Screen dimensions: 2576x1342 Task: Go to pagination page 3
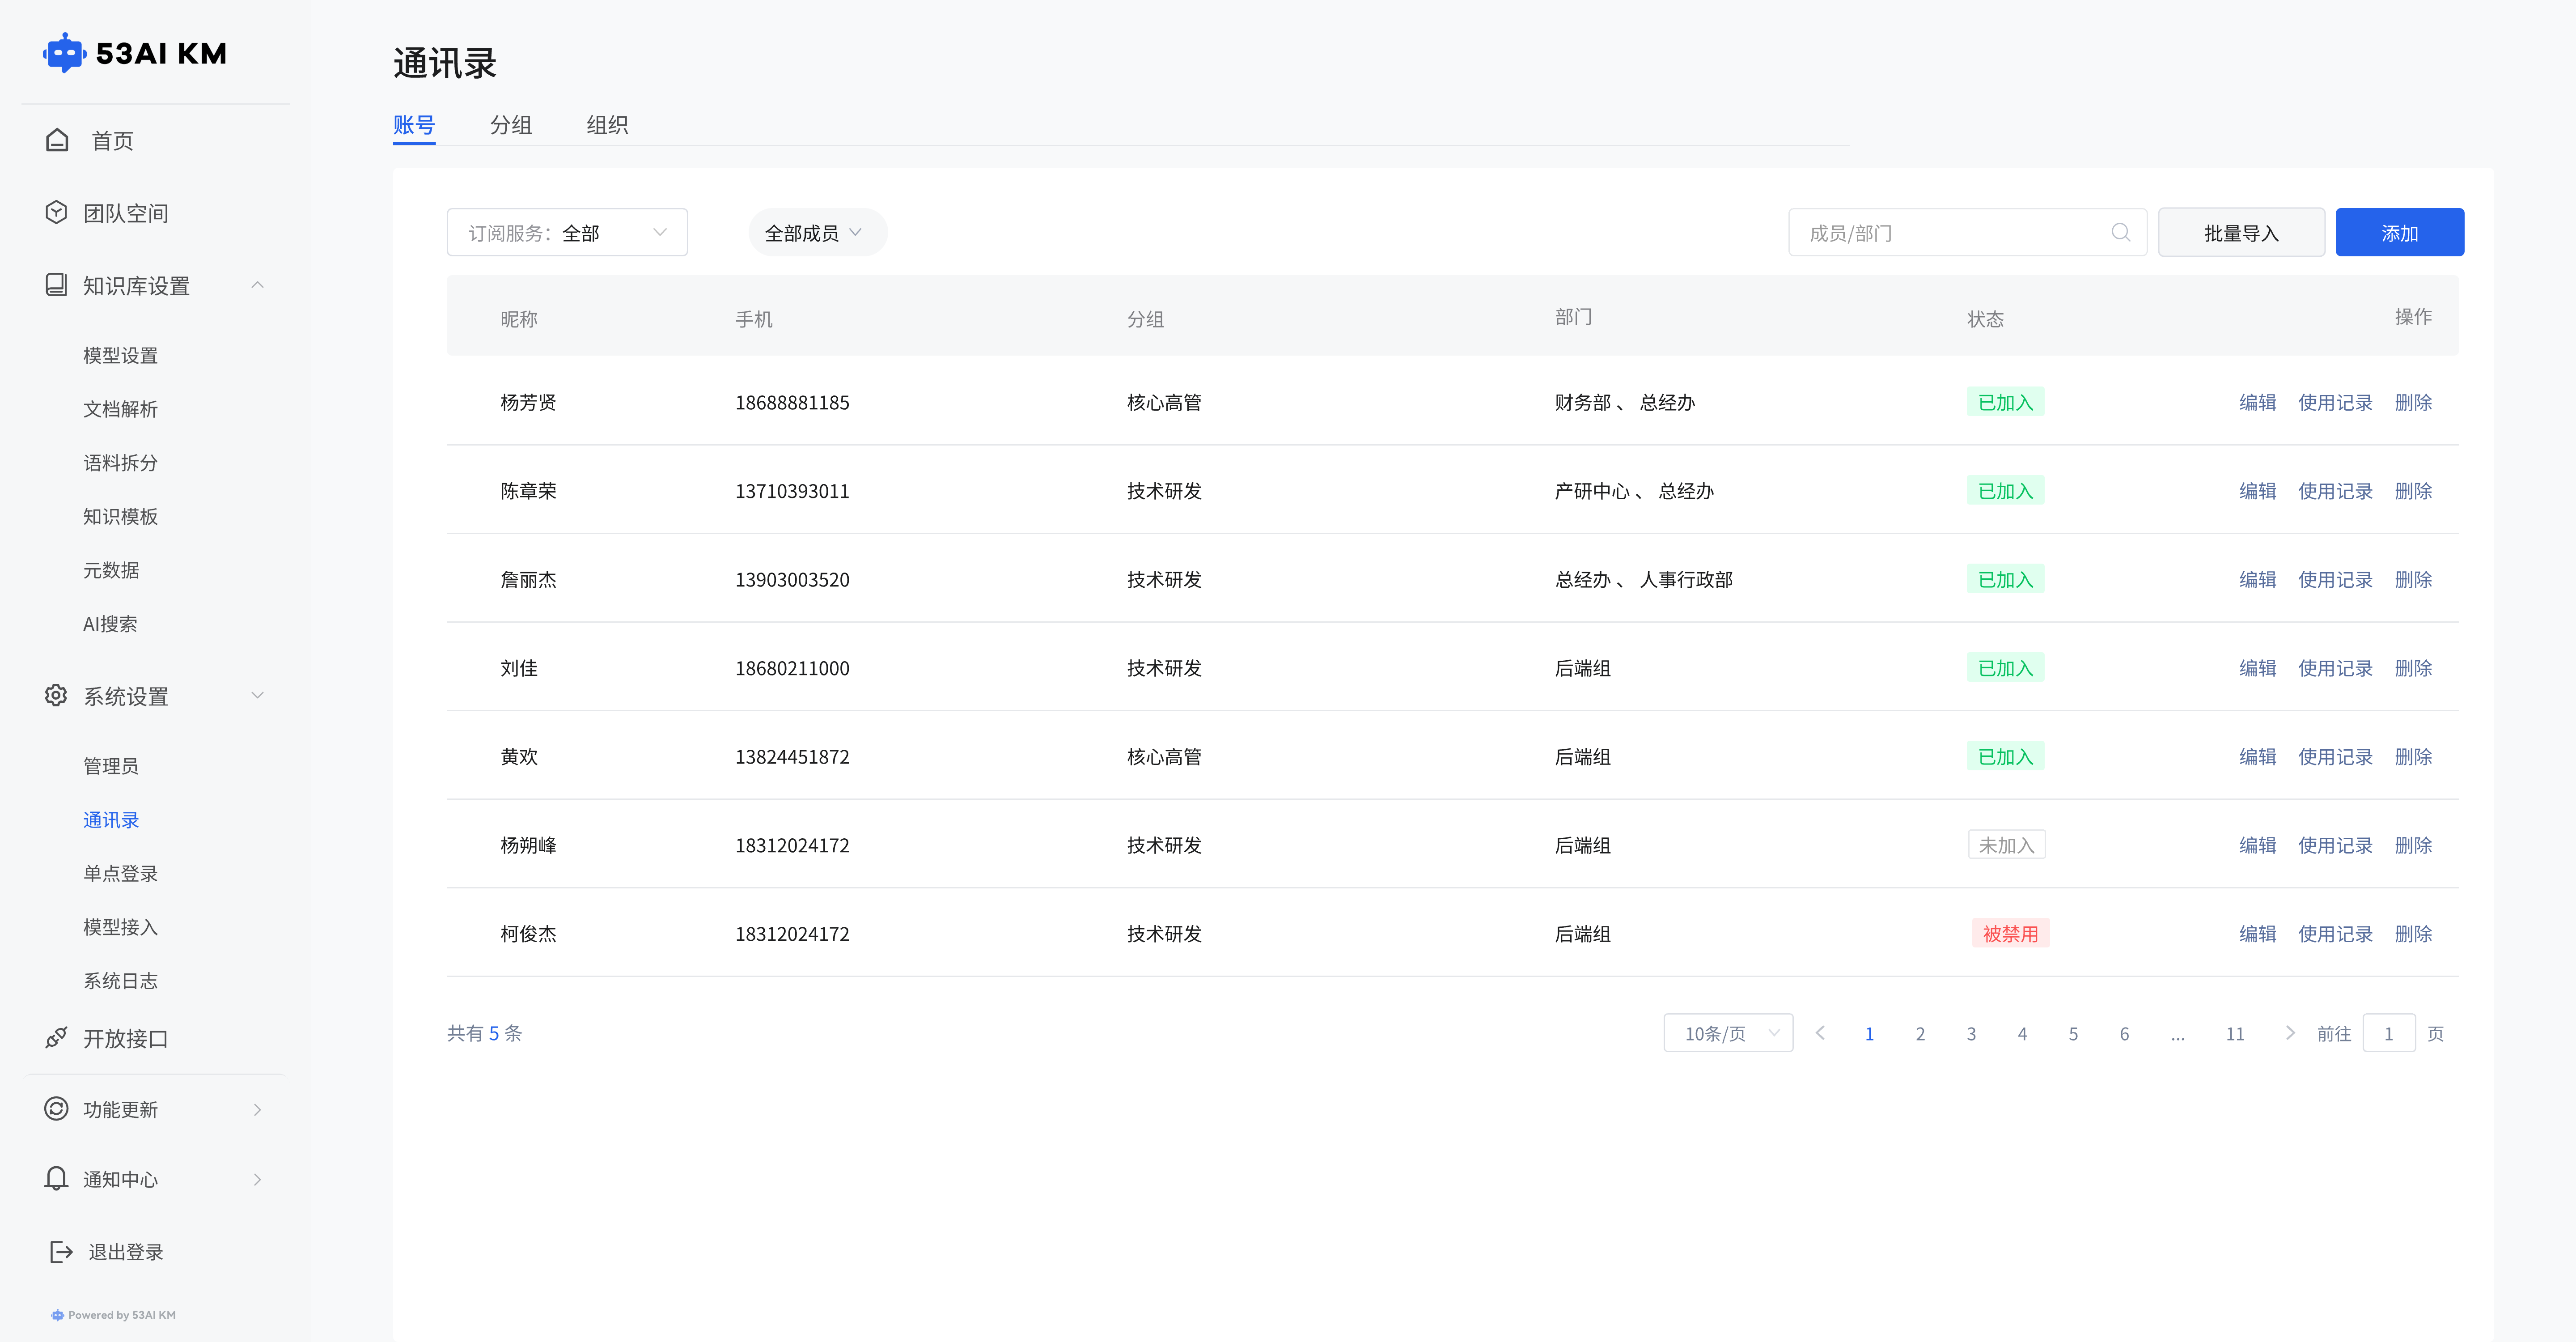click(1970, 1033)
